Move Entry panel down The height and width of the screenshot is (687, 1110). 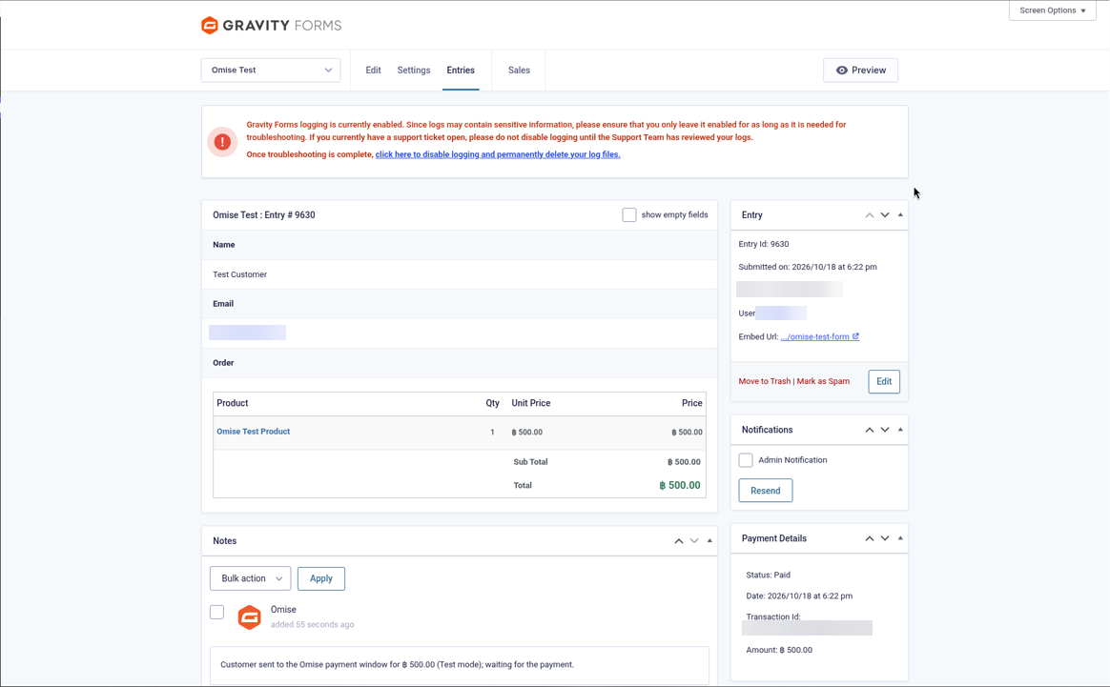coord(885,215)
